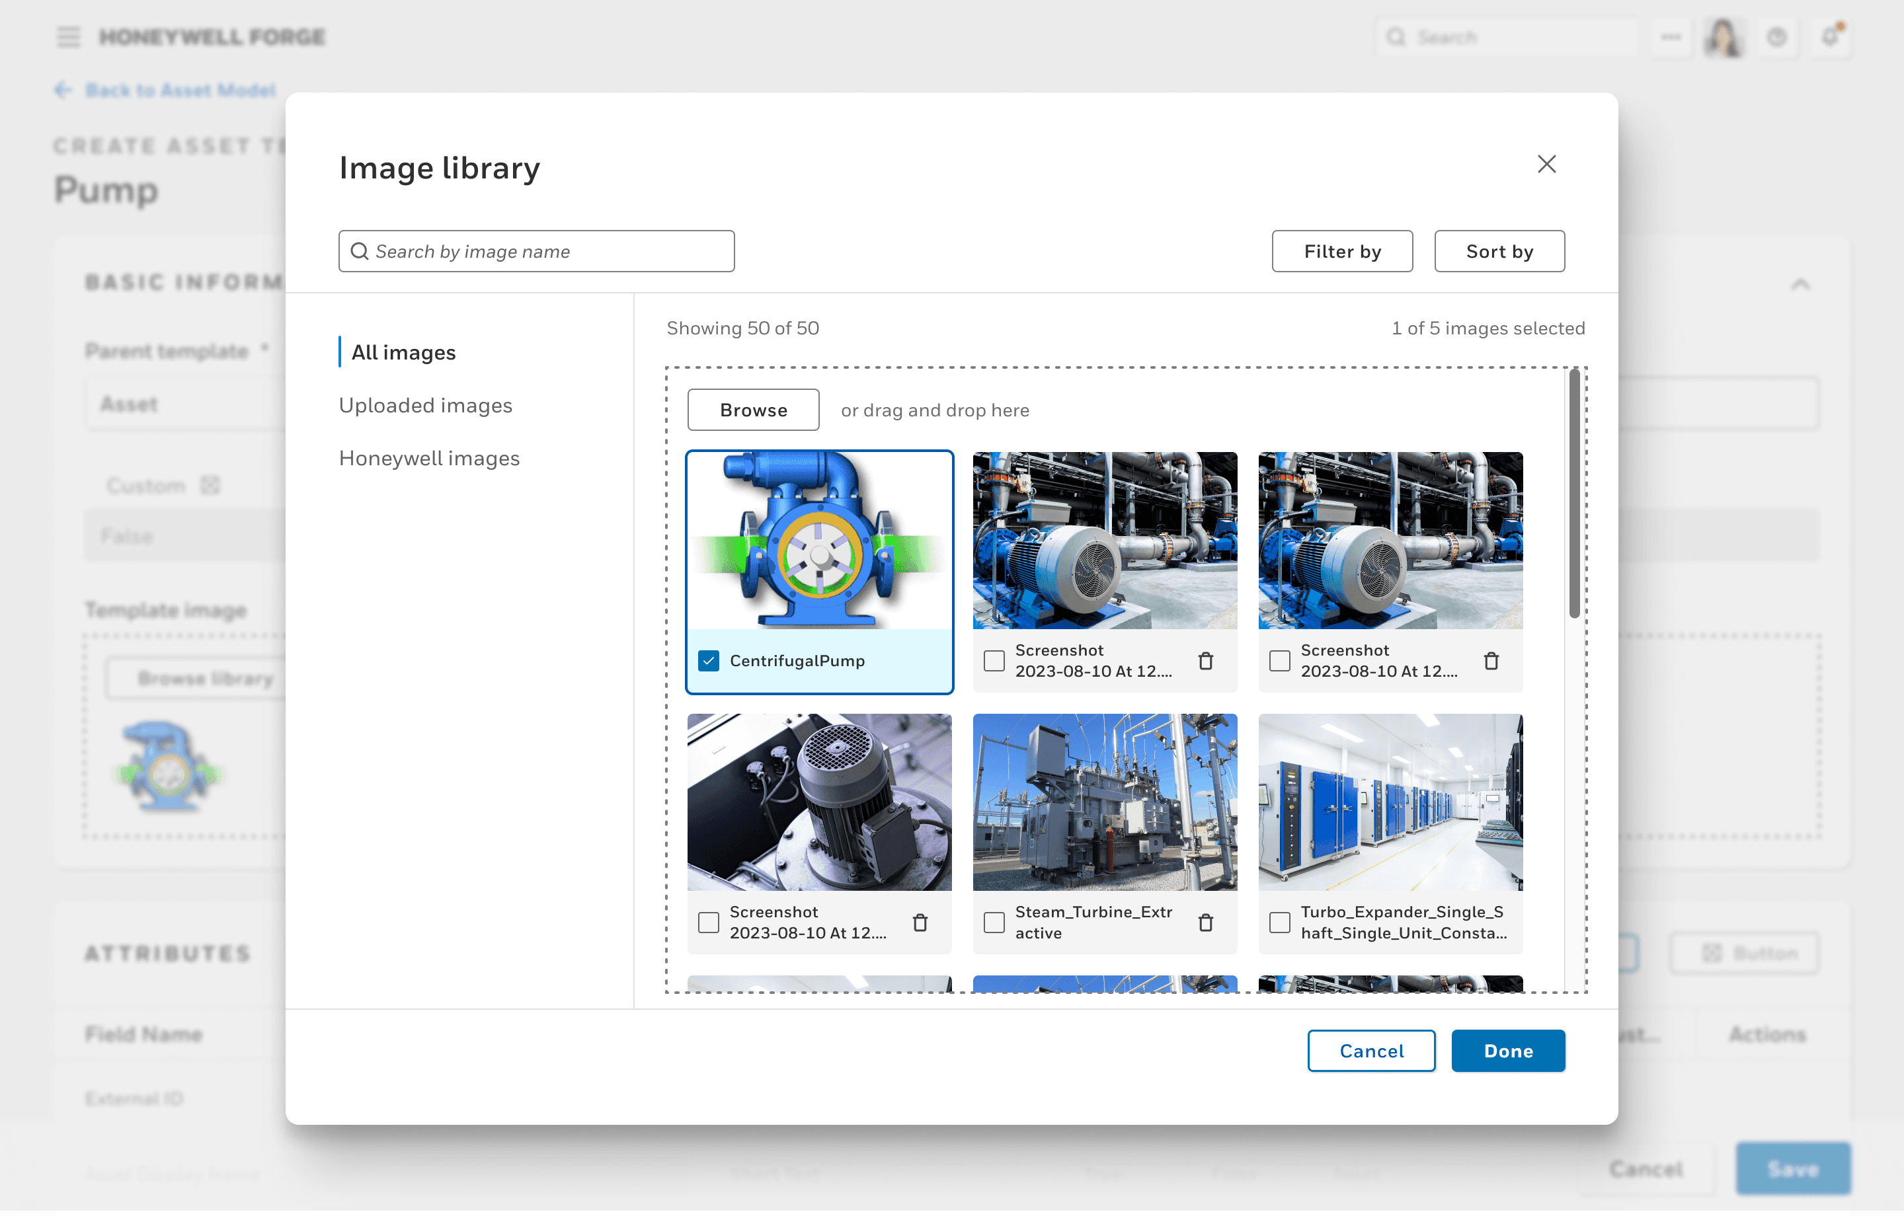
Task: Delete the second Screenshot 2023-08-10 image in the first row
Action: (x=1205, y=661)
